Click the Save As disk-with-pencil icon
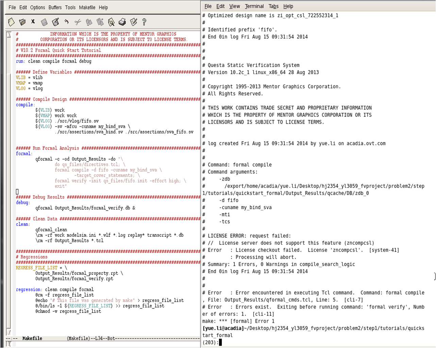This screenshot has height=348, width=436. [55, 22]
